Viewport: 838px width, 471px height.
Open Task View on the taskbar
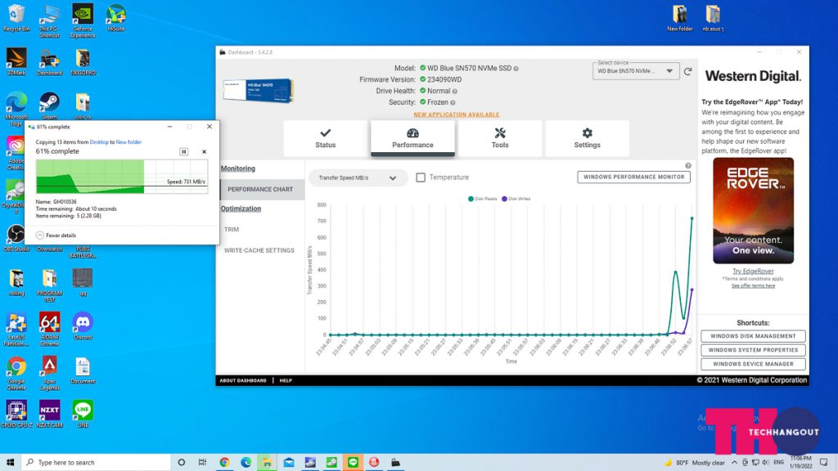tap(202, 463)
